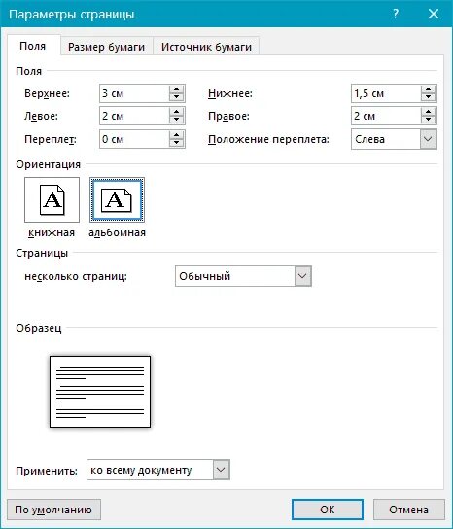
Task: Click the ОК button
Action: (x=328, y=510)
